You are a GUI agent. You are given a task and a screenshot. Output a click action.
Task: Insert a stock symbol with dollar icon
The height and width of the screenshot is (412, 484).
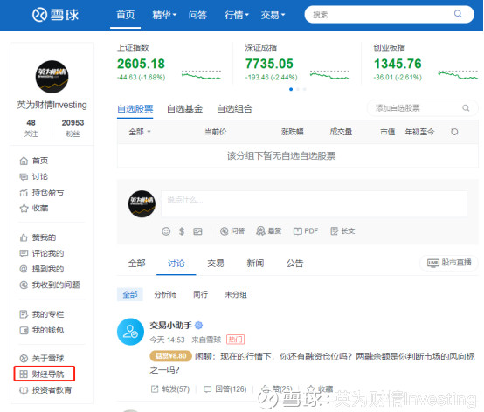(x=182, y=231)
